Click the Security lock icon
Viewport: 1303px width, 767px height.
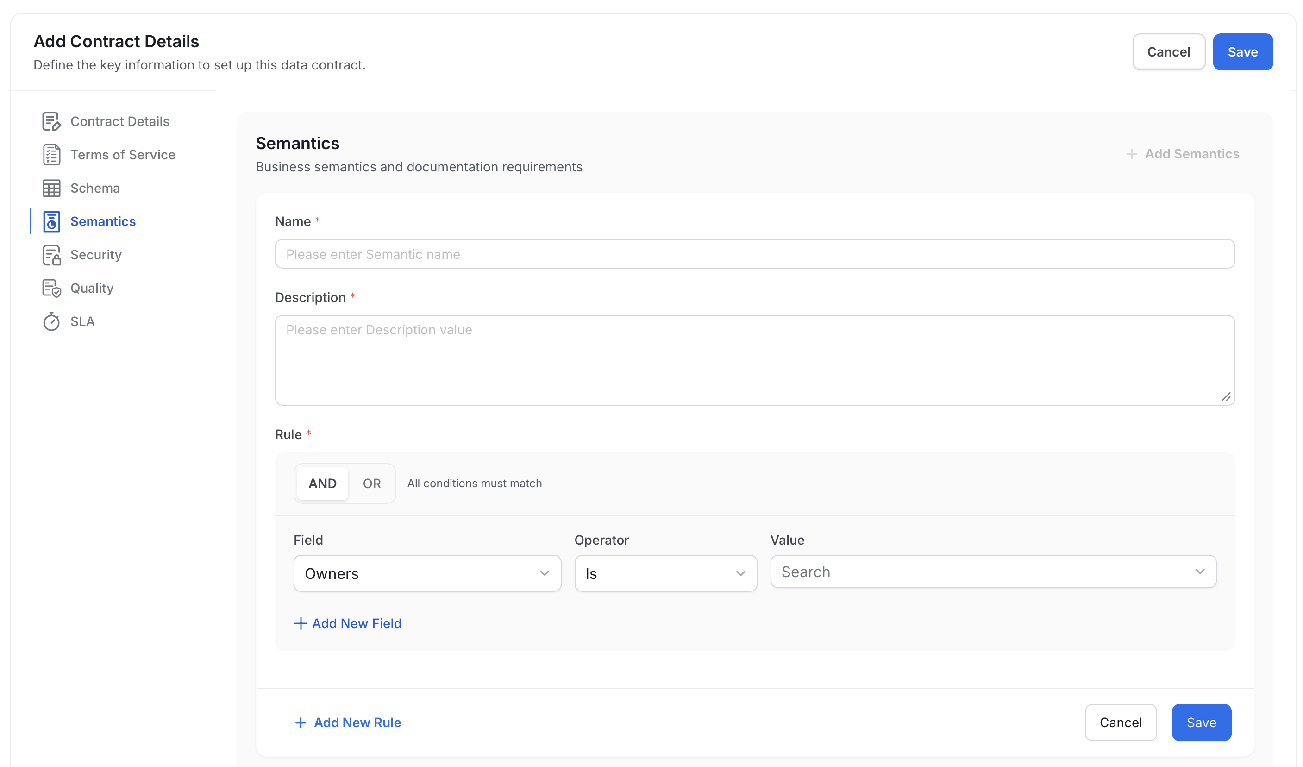click(51, 255)
